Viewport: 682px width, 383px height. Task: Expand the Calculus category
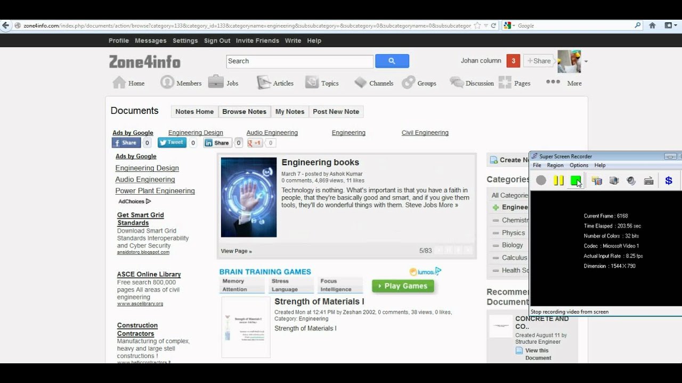tap(496, 258)
